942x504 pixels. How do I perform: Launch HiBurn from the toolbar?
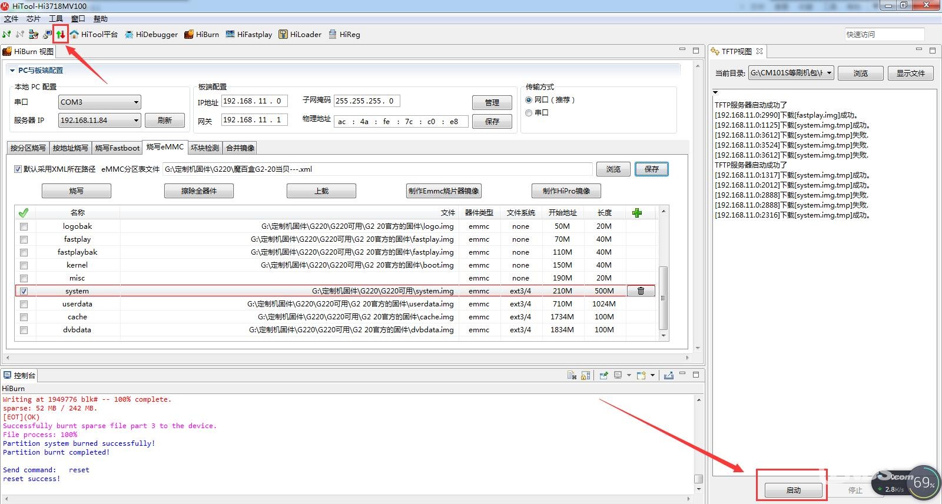click(201, 34)
